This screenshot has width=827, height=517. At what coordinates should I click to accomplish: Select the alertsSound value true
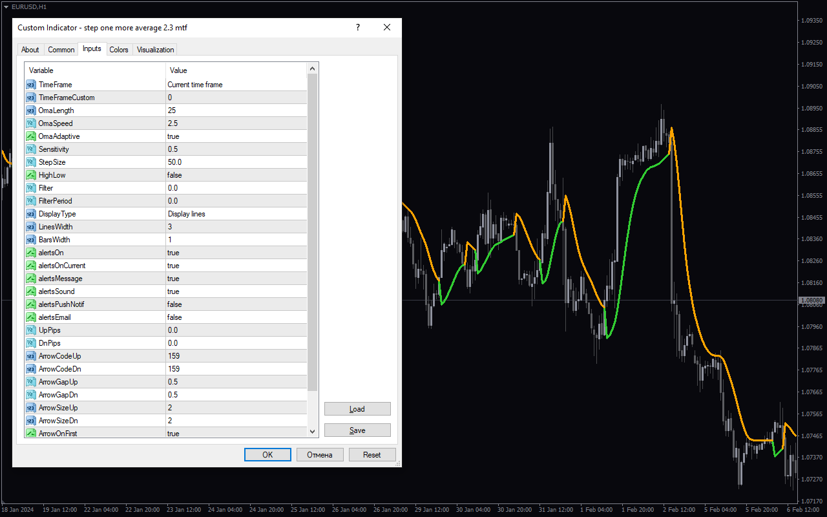[236, 291]
